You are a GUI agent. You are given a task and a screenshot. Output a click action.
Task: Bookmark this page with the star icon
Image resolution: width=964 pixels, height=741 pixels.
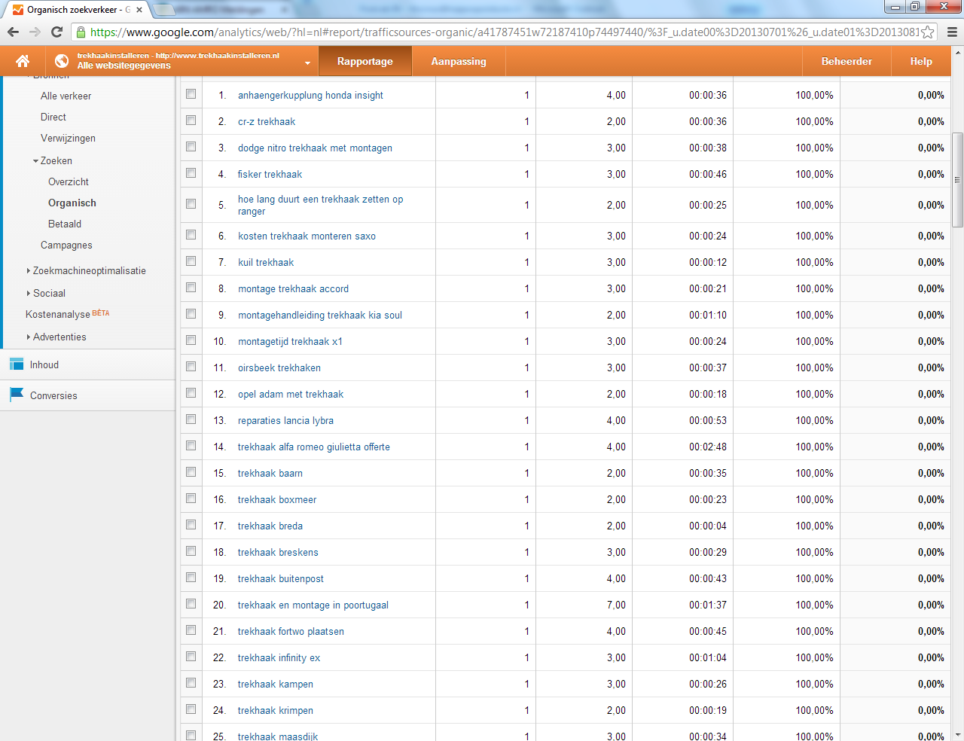coord(928,32)
